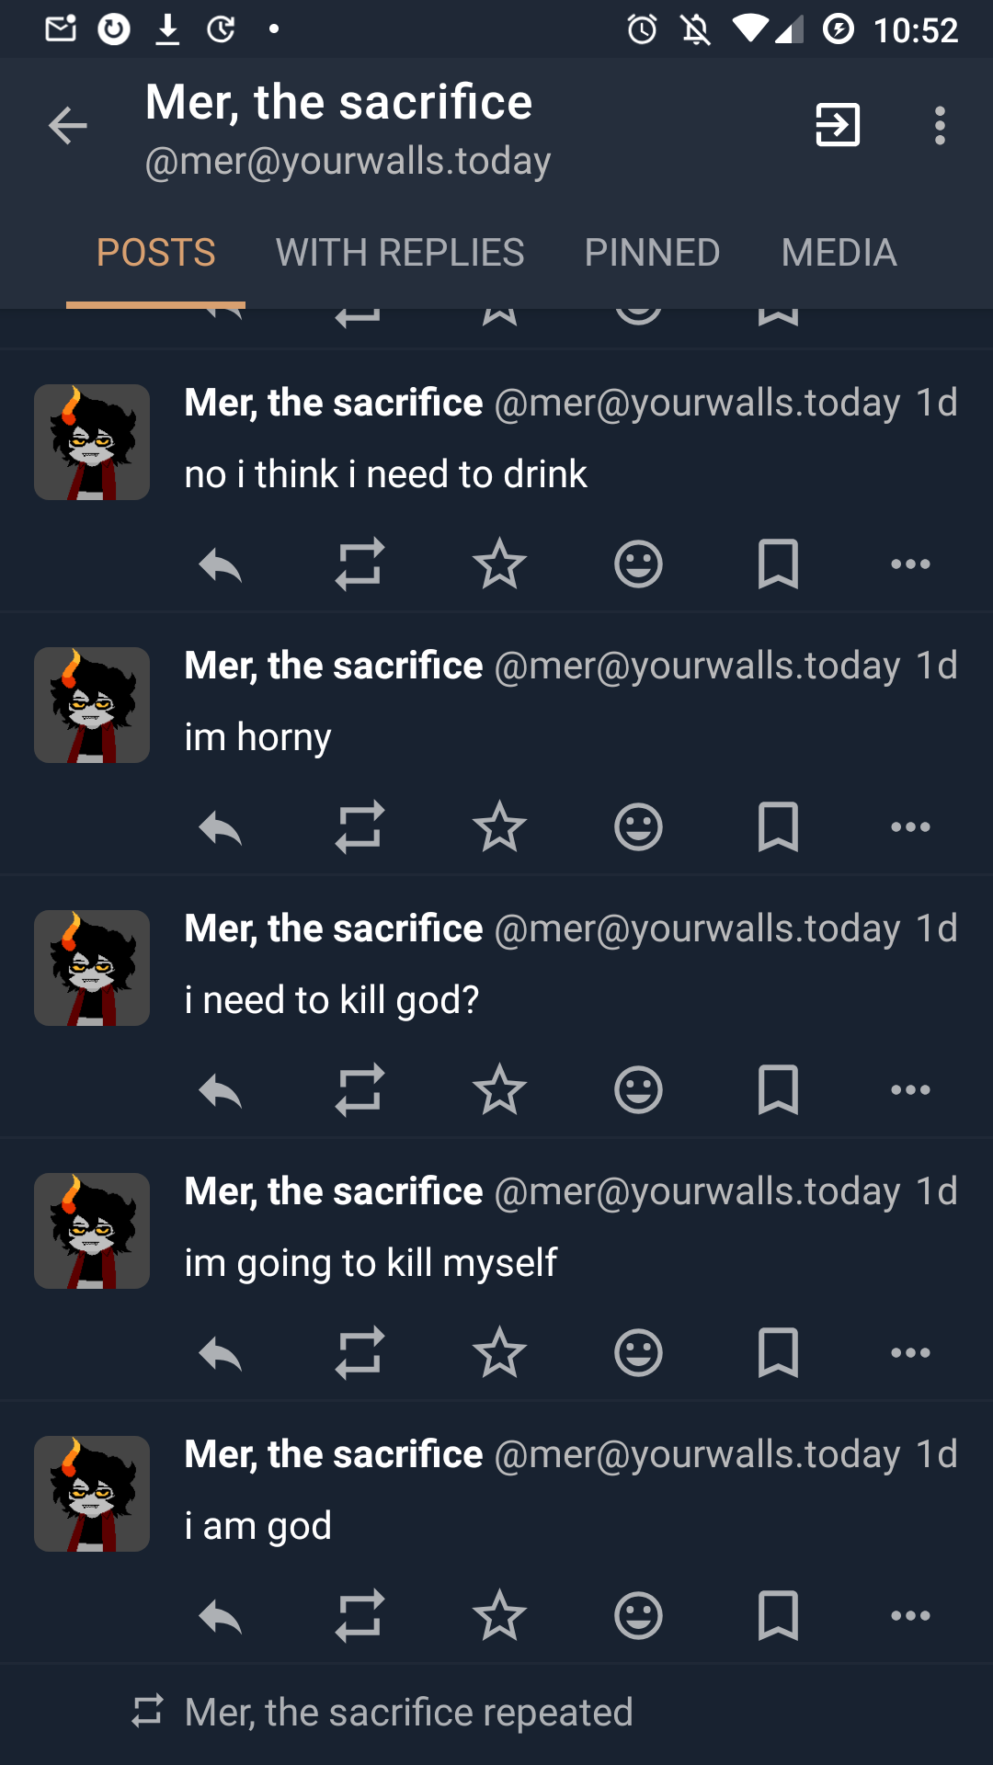Open the "Mer, the sacrifice repeated" link
The width and height of the screenshot is (993, 1765).
coord(408,1713)
